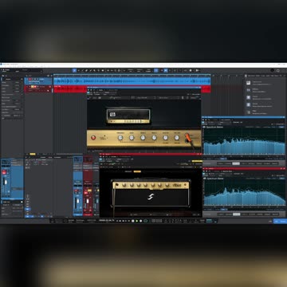Select the red track header in the track list
The height and width of the screenshot is (287, 287).
click(x=39, y=88)
